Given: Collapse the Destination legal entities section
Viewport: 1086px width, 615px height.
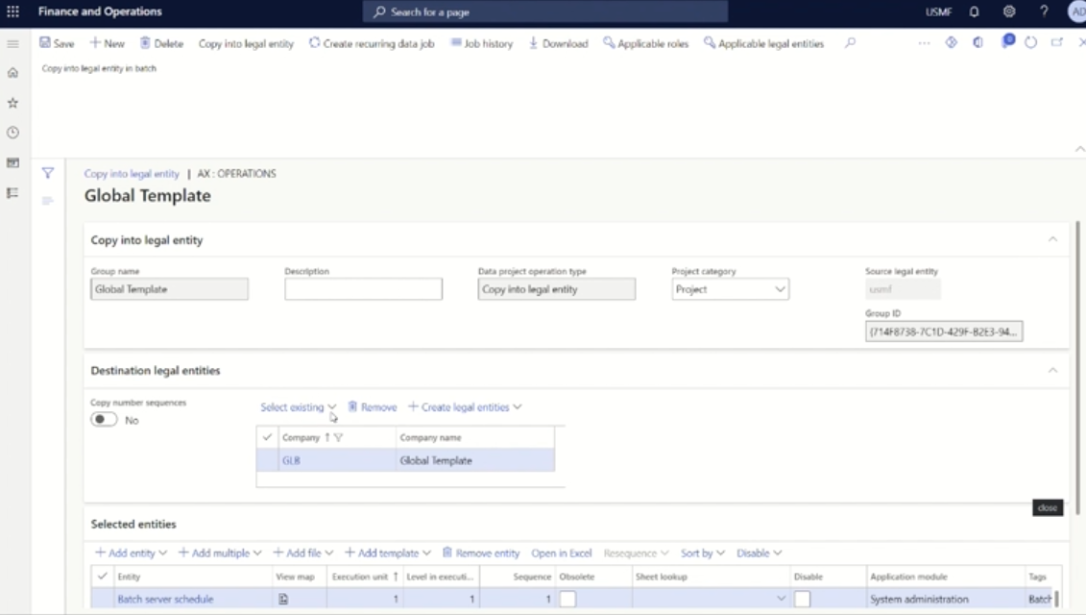Looking at the screenshot, I should [x=1052, y=370].
